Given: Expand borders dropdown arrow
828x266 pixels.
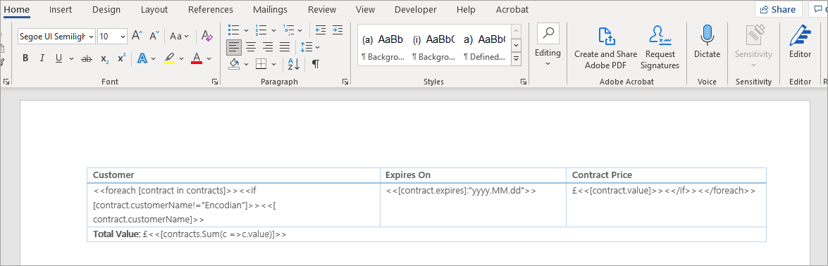Looking at the screenshot, I should click(x=273, y=65).
